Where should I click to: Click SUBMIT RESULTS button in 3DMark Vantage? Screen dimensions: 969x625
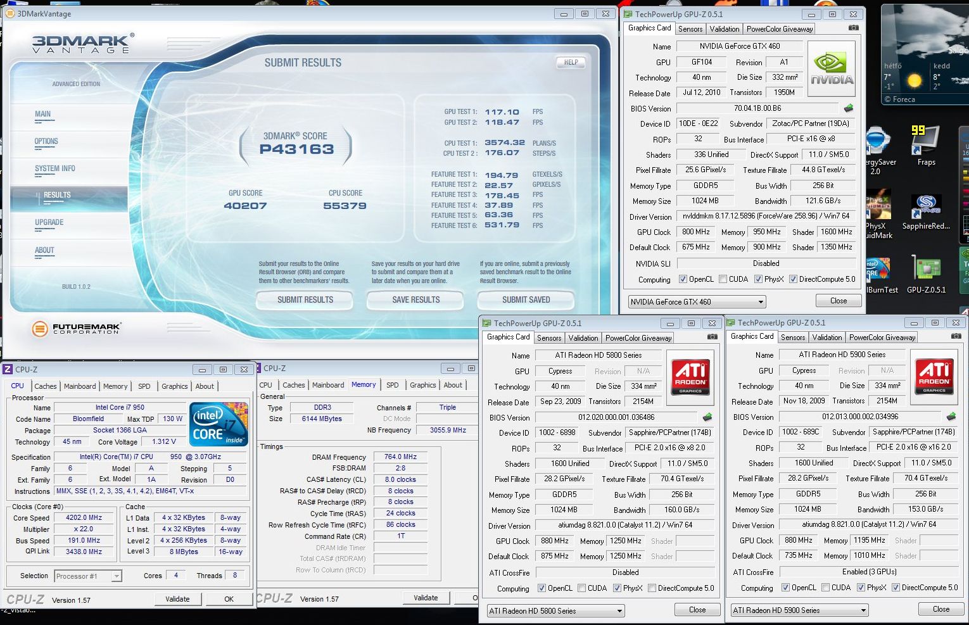pyautogui.click(x=305, y=300)
